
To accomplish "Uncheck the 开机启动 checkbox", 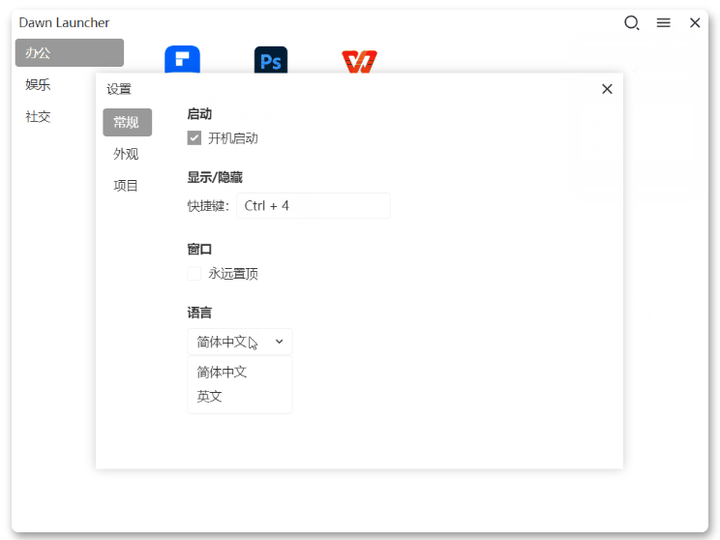I will coord(195,138).
